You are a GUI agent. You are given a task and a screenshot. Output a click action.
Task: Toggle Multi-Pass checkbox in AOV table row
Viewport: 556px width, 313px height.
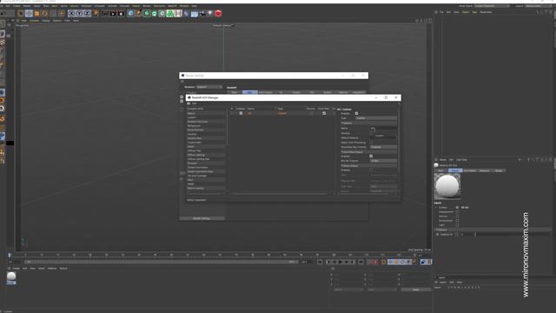tap(324, 113)
